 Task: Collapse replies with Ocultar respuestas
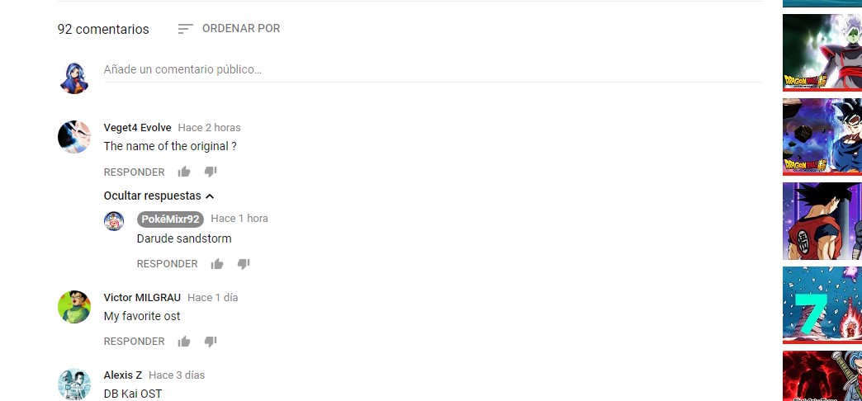coord(159,196)
